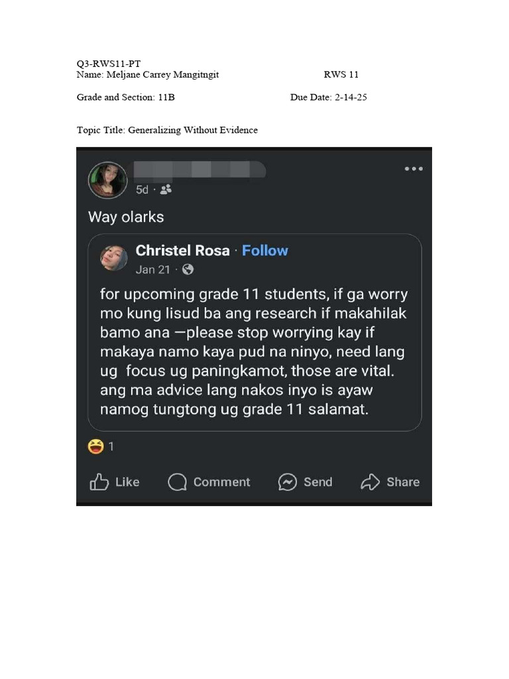This screenshot has width=509, height=679.
Task: Click the blurred poster name
Action: coord(199,170)
